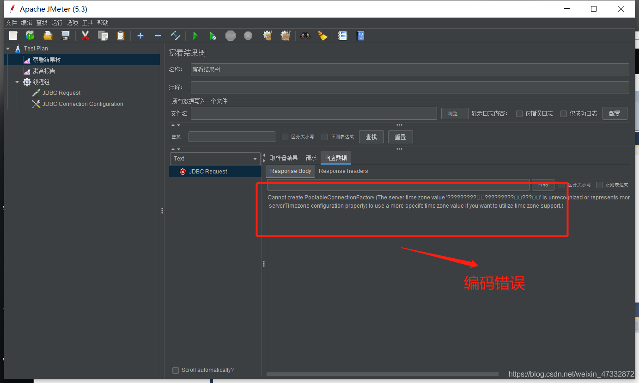Switch to the 响应数据 tab
The image size is (639, 383).
pyautogui.click(x=335, y=158)
